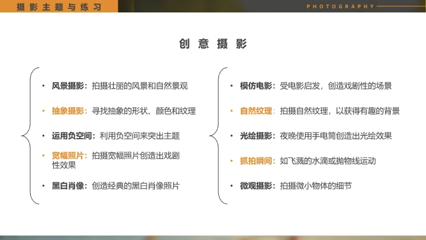Click the text 利用负空间来突出主题

140,136
